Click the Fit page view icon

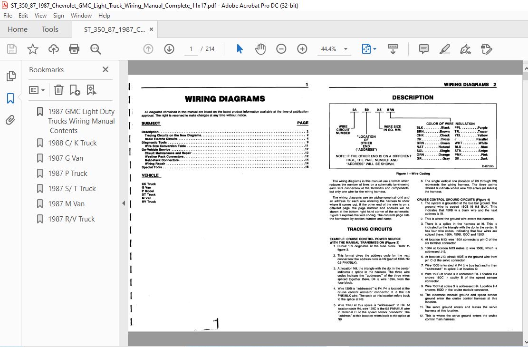[366, 49]
